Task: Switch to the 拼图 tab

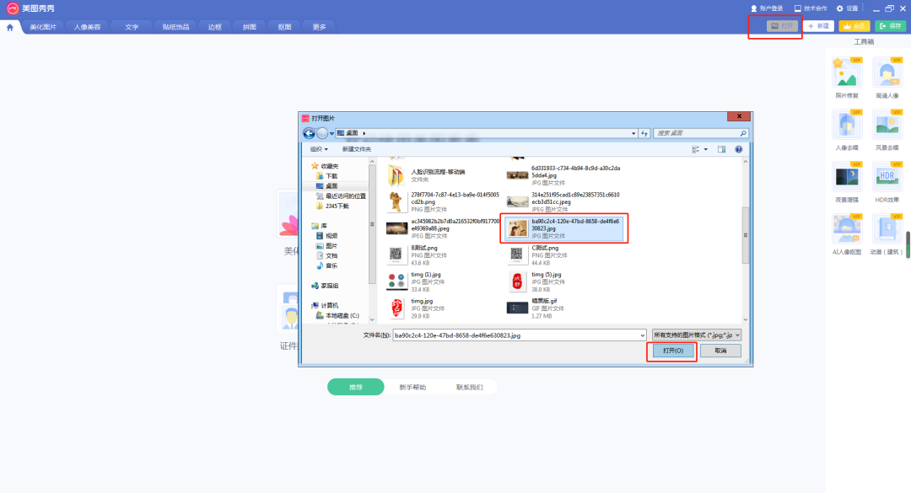Action: [x=250, y=27]
